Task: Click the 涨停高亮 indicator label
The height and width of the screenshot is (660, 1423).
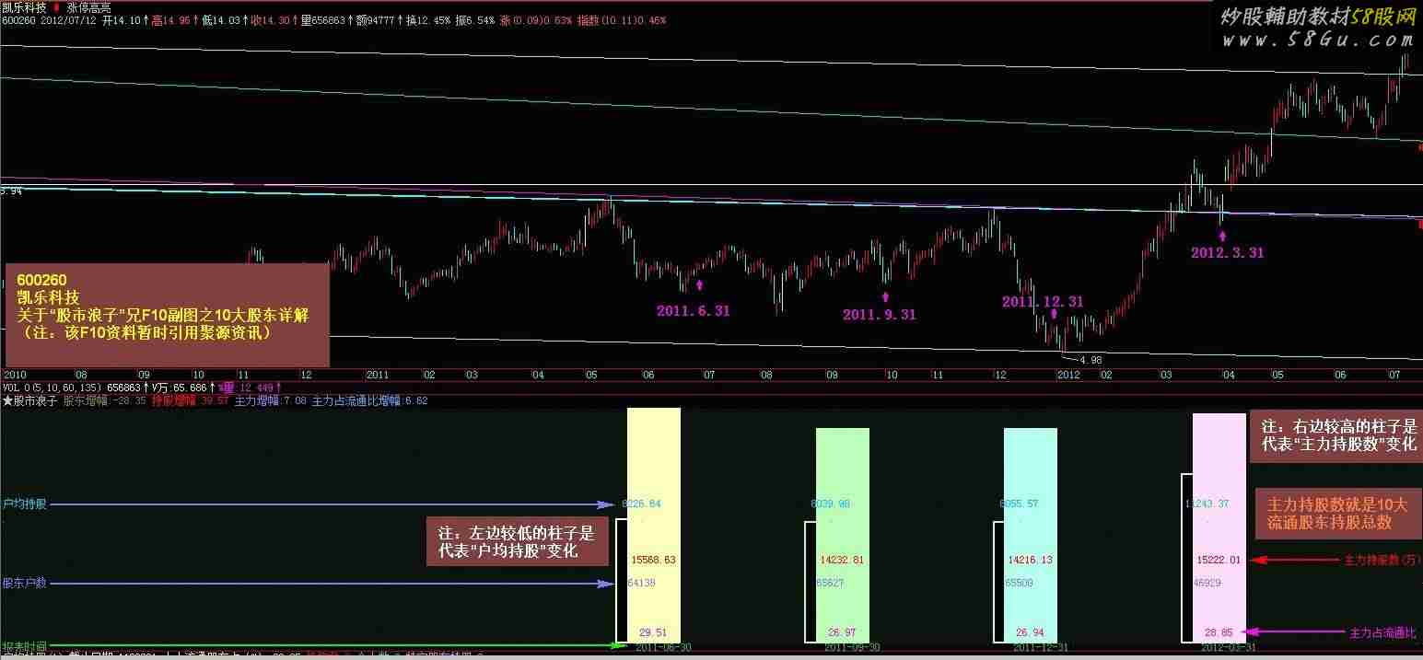Action: point(89,6)
